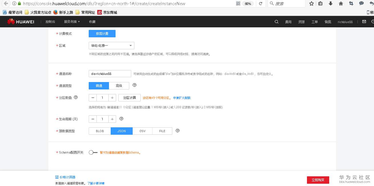
Task: Click the browser home icon
Action: tap(341, 4)
